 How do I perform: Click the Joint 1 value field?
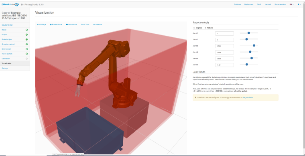224,33
